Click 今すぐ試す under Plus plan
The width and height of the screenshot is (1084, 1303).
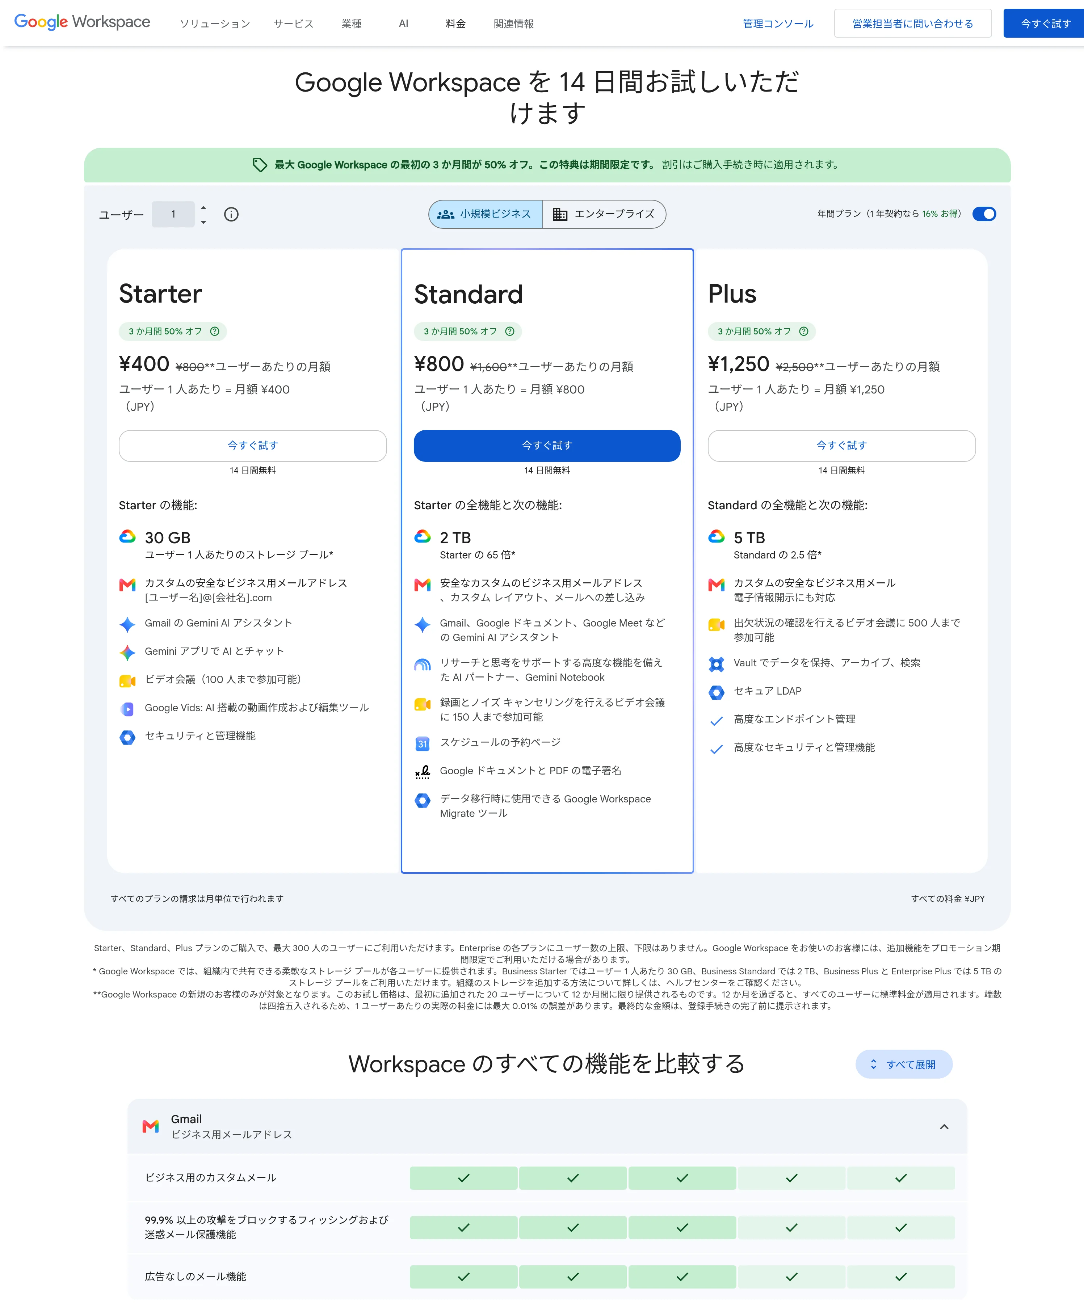coord(841,446)
